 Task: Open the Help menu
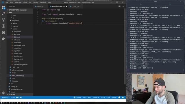[x=49, y=2]
